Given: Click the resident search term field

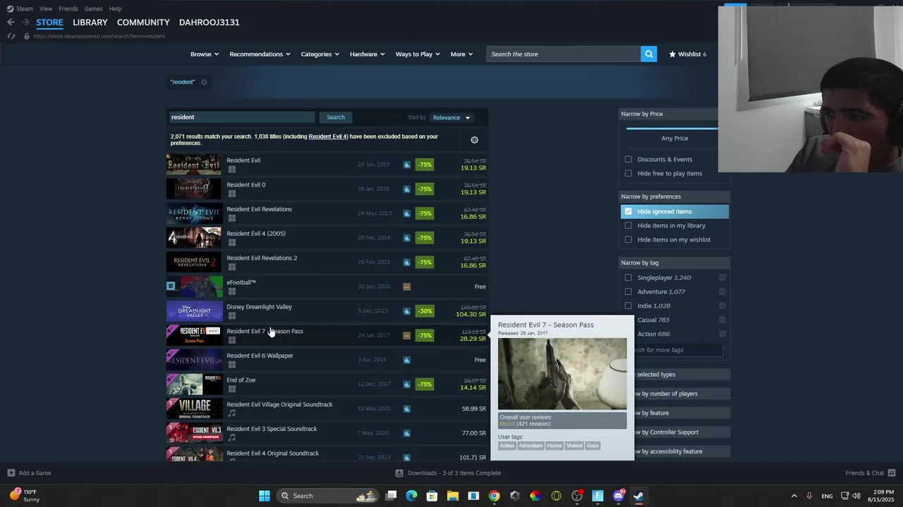Looking at the screenshot, I should pos(241,118).
